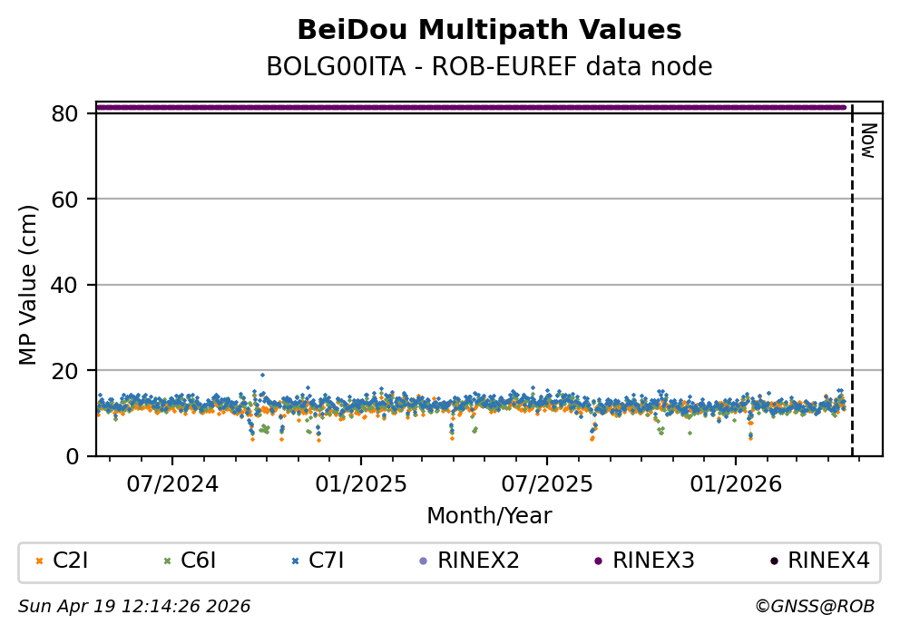Click the orange C2I legend marker
The image size is (900, 634).
point(38,561)
